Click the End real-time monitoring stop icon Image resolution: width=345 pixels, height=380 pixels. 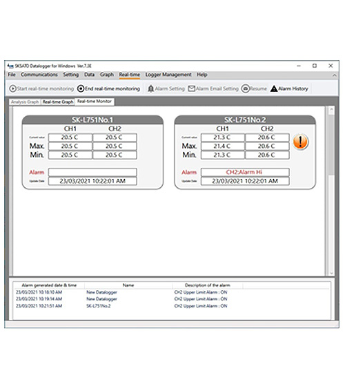tap(81, 88)
